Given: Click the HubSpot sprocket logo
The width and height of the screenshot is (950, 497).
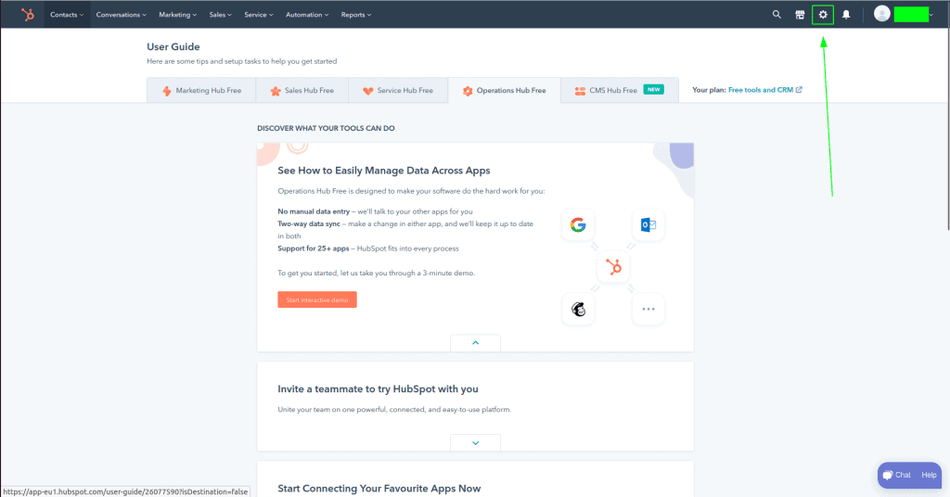Looking at the screenshot, I should pyautogui.click(x=28, y=15).
